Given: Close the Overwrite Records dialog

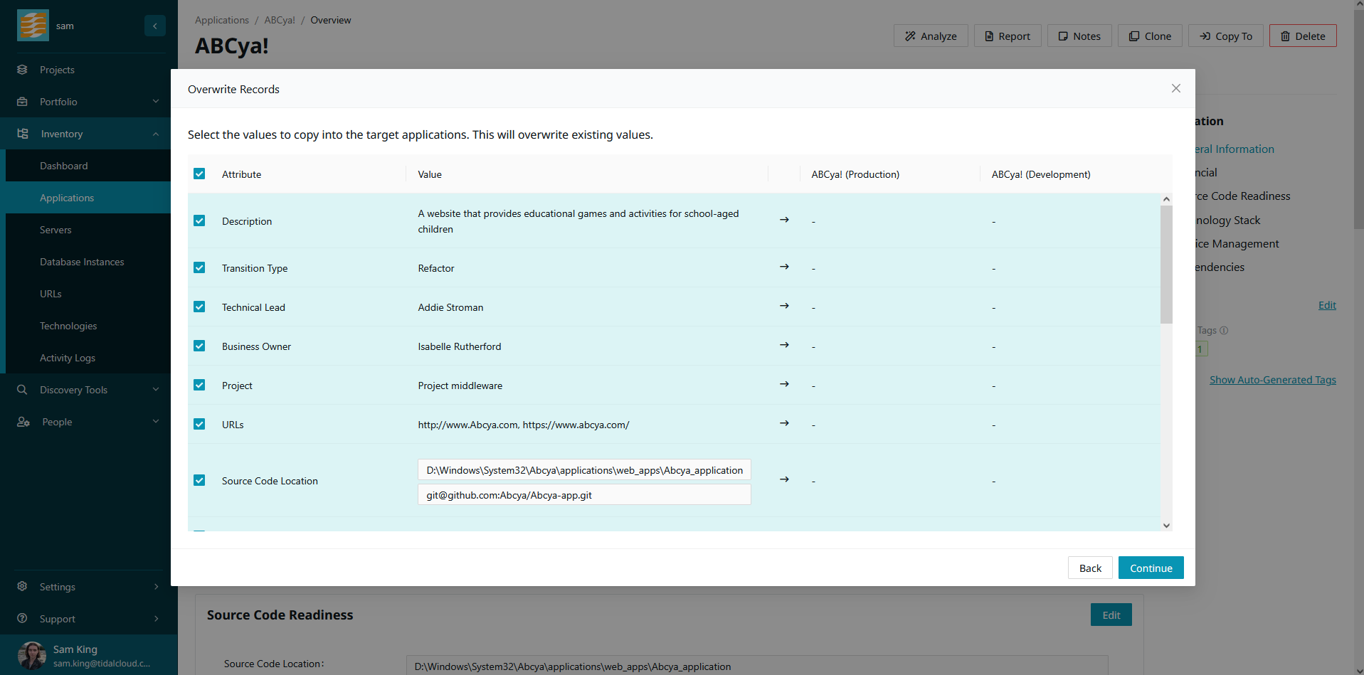Looking at the screenshot, I should tap(1175, 88).
